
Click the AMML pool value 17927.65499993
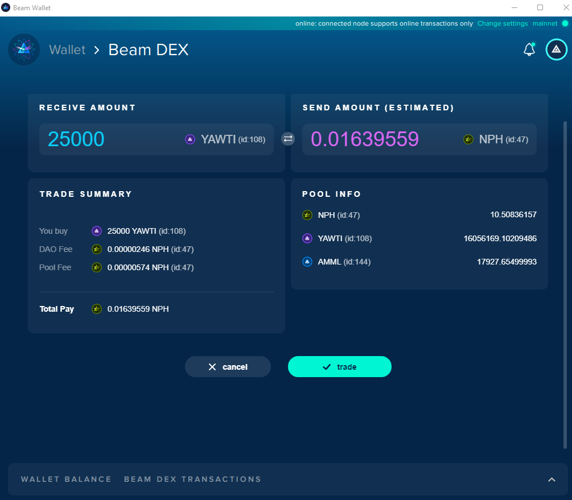507,262
